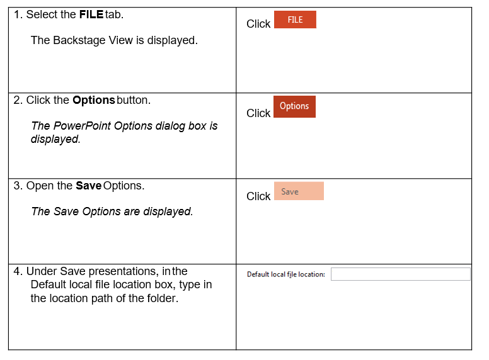Image resolution: width=489 pixels, height=360 pixels.
Task: Click the 'Open the Save Options' step text
Action: (79, 186)
